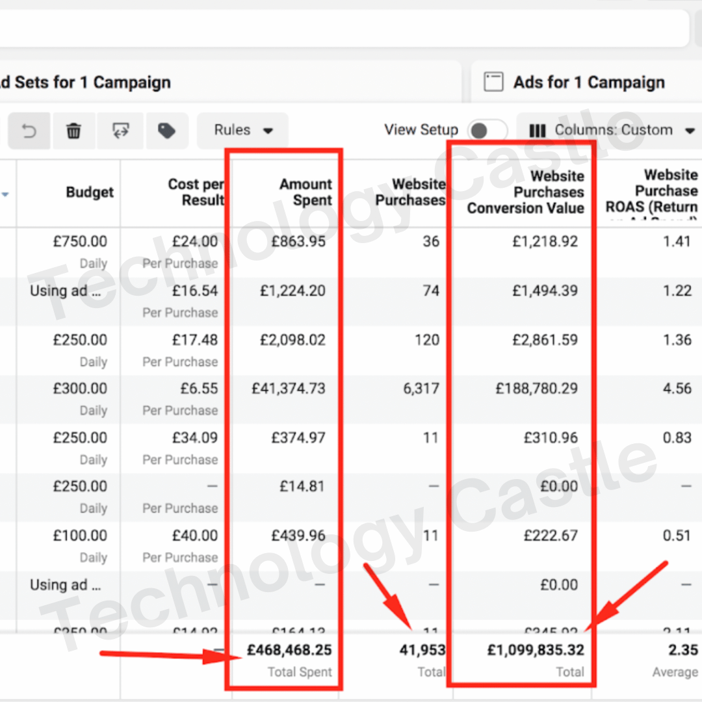Click the square icon beside Ads for 1 Campaign

coord(493,82)
